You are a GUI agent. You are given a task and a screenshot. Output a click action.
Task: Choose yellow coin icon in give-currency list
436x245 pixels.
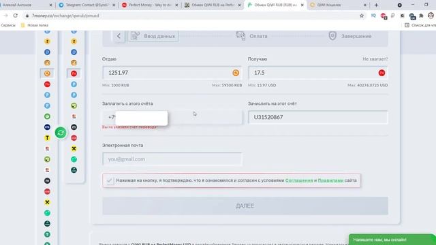[47, 42]
